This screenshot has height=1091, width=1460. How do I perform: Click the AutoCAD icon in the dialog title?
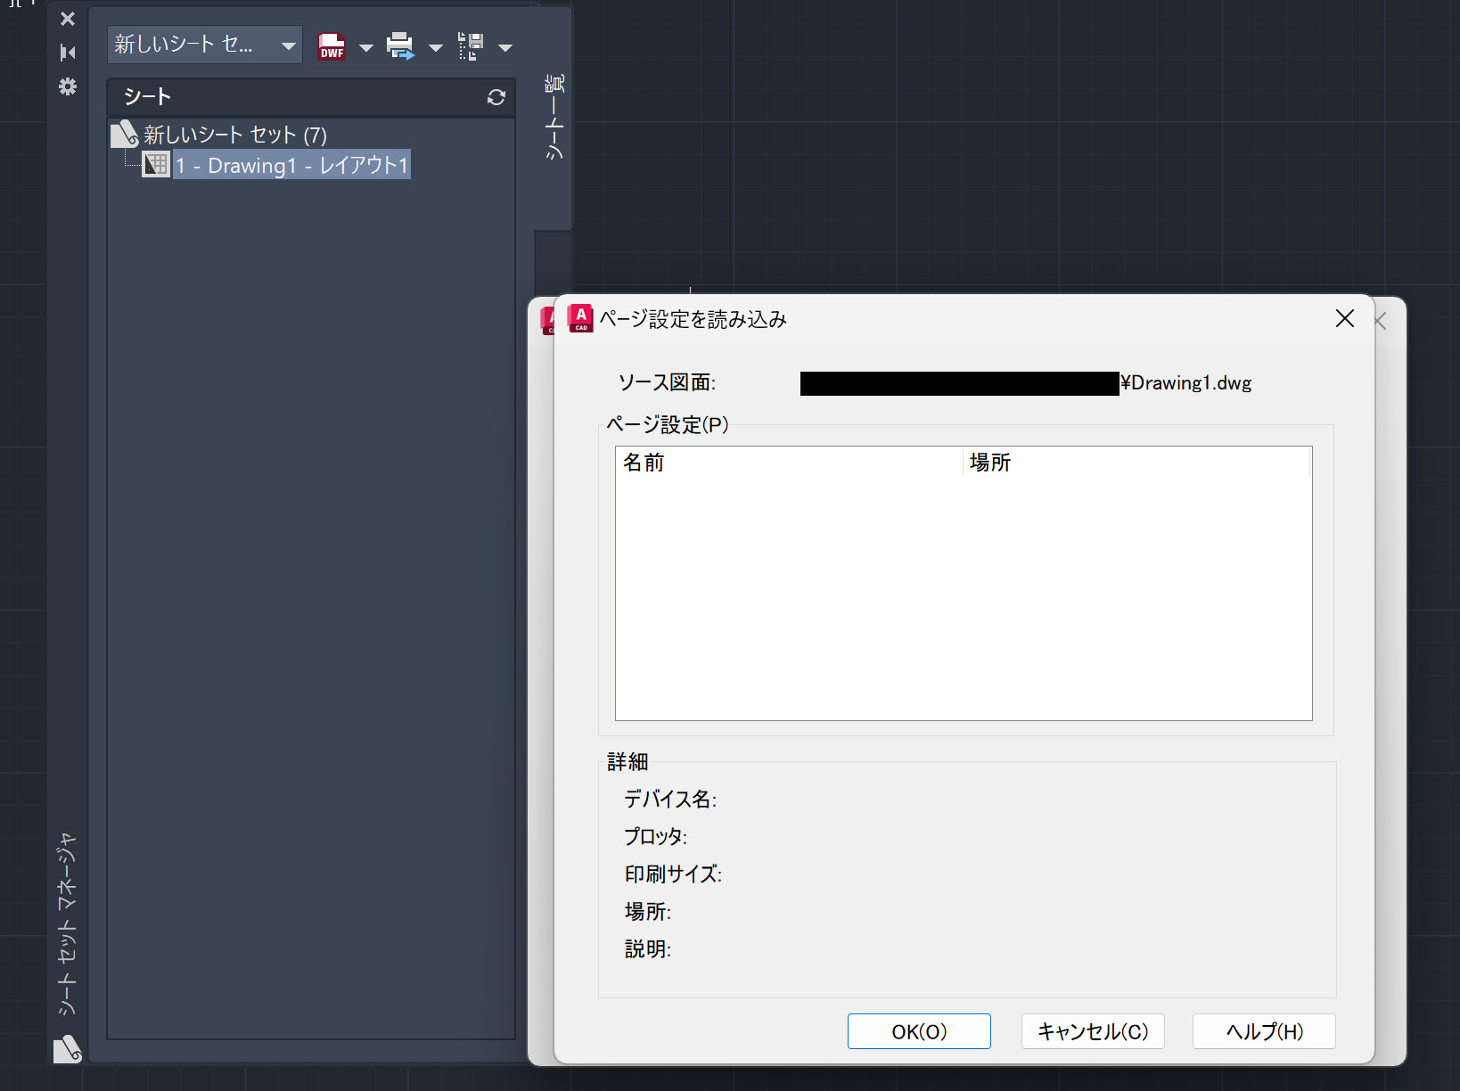pyautogui.click(x=579, y=318)
